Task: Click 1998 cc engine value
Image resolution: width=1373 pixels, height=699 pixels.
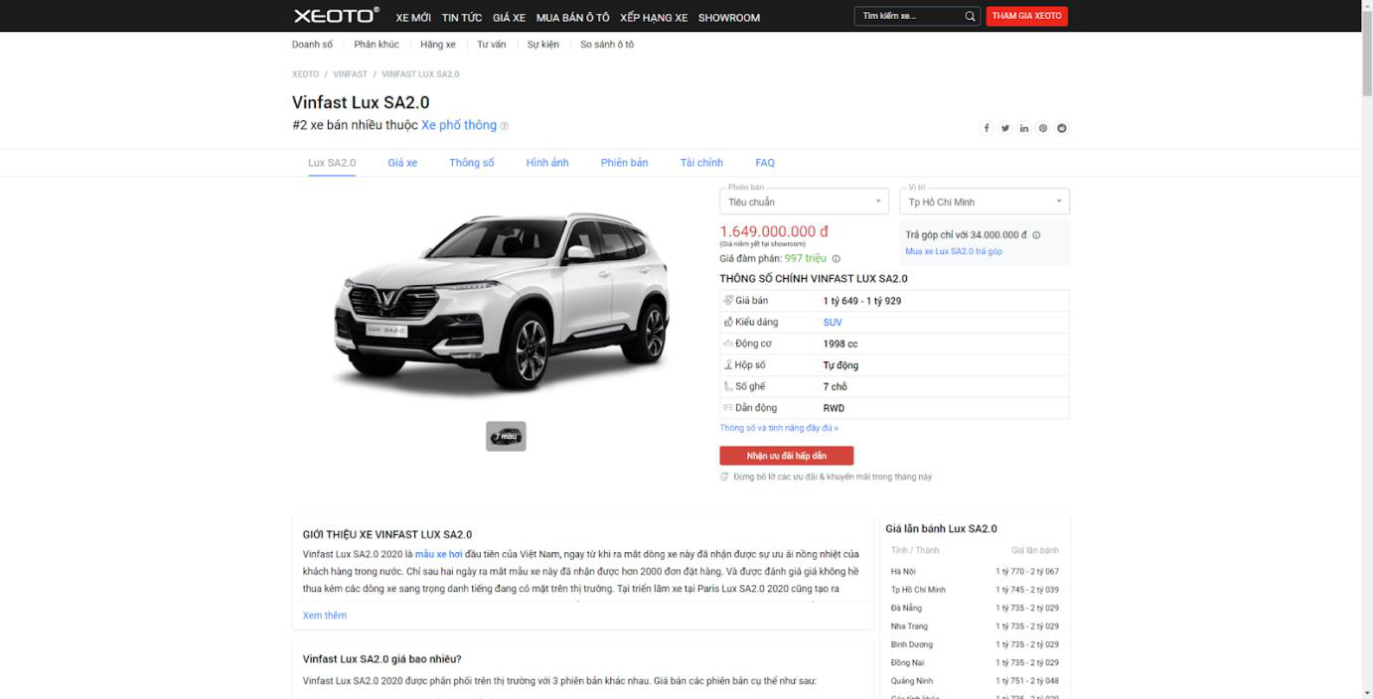Action: click(840, 344)
